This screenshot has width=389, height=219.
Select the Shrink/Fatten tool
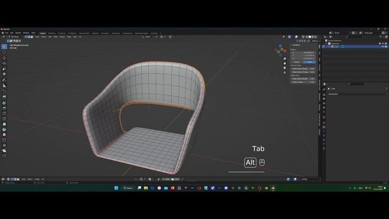(x=4, y=145)
